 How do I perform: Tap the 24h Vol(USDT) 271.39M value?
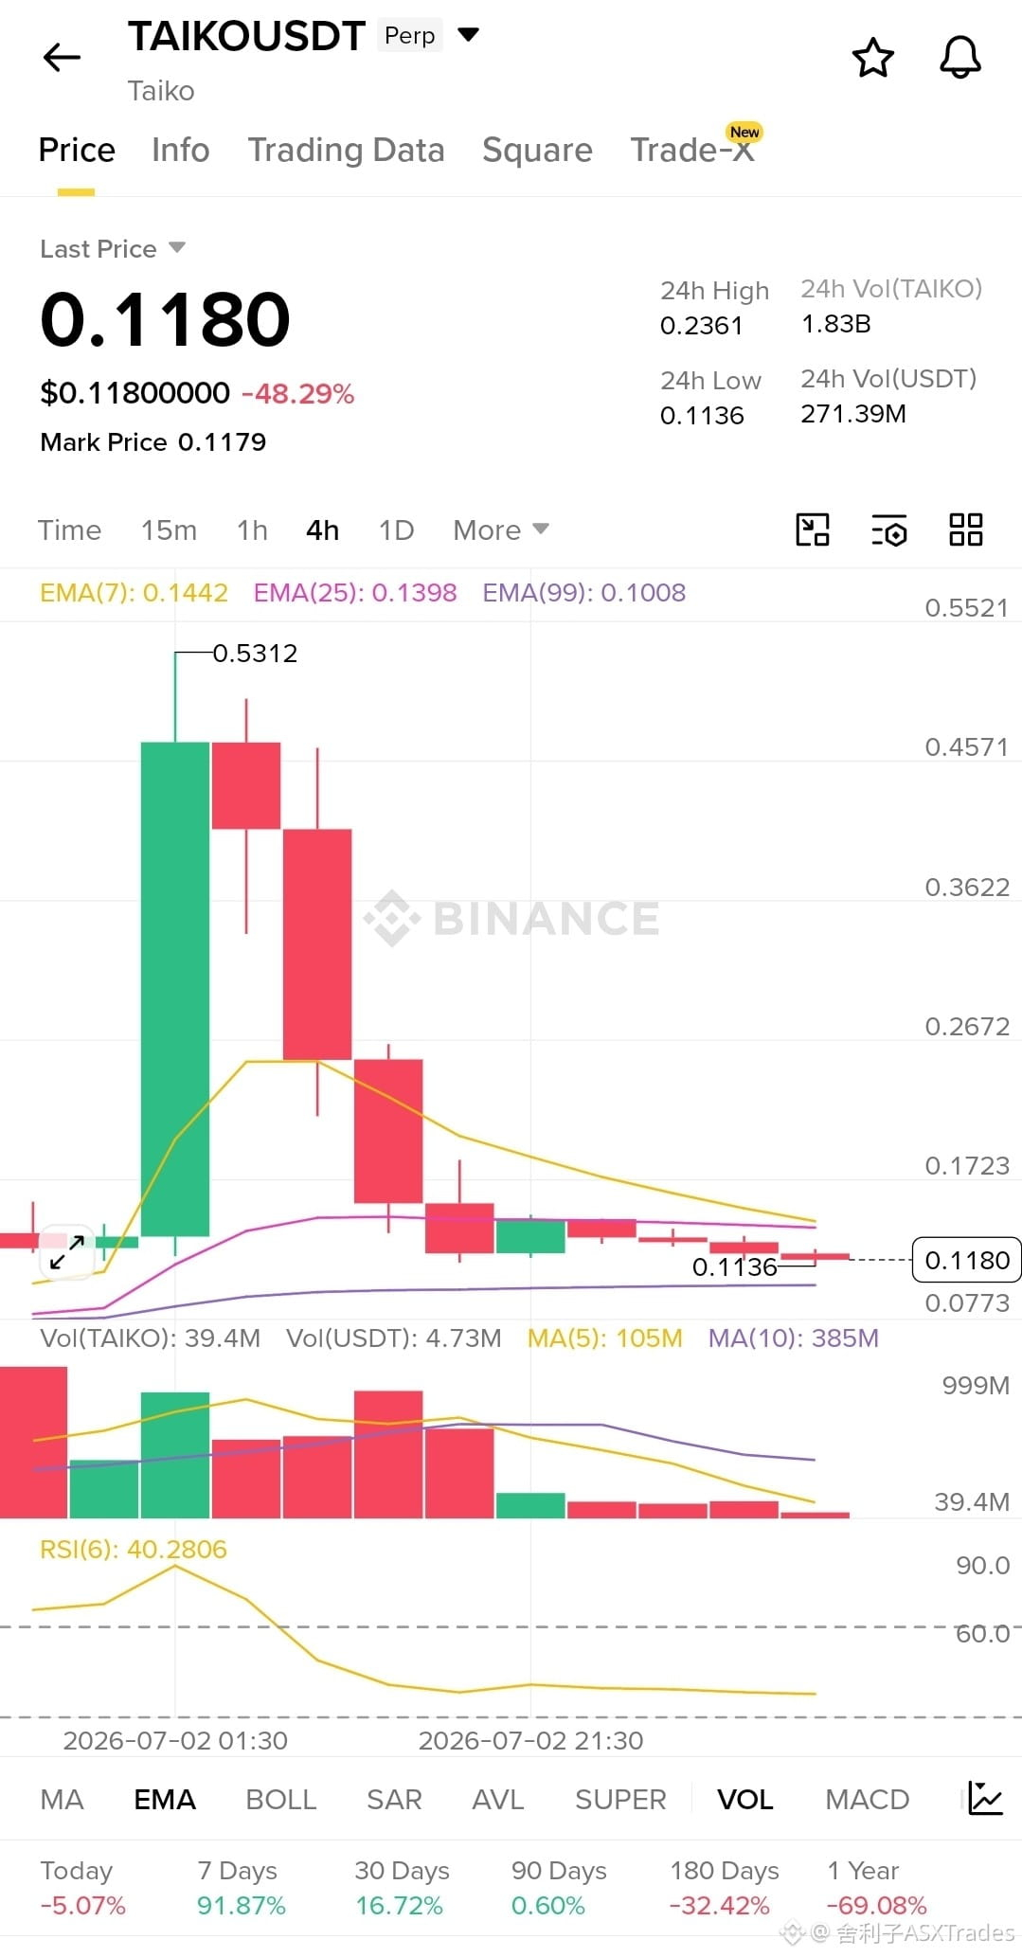tap(853, 414)
